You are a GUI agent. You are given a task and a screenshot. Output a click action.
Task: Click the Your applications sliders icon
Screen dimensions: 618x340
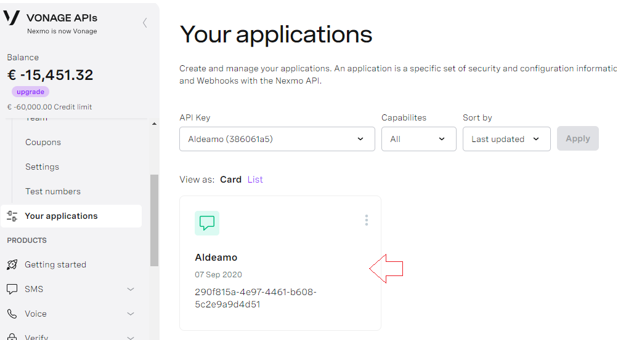pos(12,216)
